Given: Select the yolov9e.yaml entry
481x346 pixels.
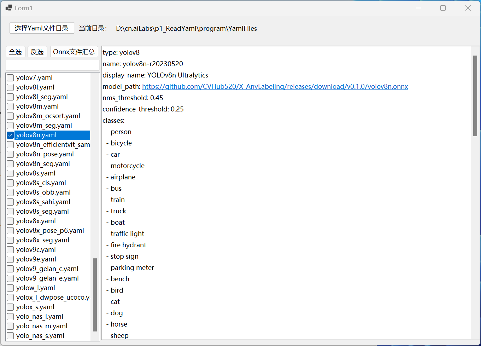Looking at the screenshot, I should click(36, 259).
